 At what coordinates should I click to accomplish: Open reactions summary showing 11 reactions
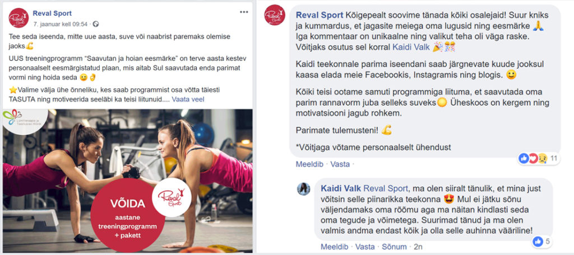tap(539, 159)
